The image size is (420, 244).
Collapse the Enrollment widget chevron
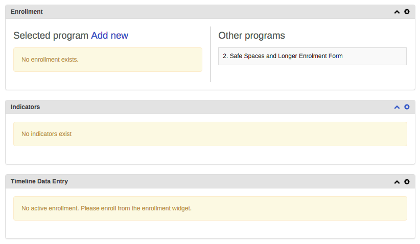pyautogui.click(x=396, y=12)
